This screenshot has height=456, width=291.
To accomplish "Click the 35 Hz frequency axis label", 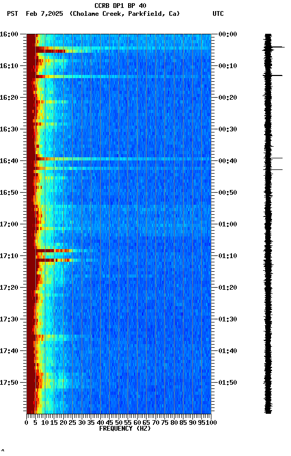I will pyautogui.click(x=91, y=423).
